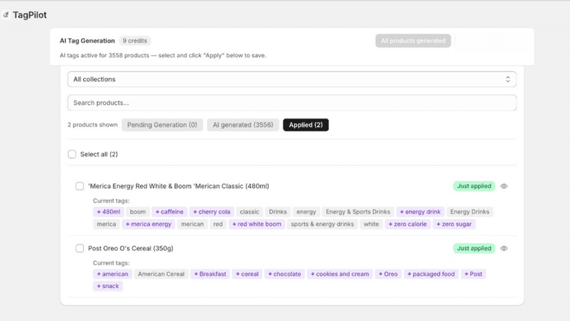This screenshot has height=321, width=570.
Task: Click the packaged food tag
Action: 431,274
